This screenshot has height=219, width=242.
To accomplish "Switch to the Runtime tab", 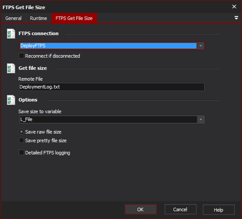I will [x=39, y=18].
